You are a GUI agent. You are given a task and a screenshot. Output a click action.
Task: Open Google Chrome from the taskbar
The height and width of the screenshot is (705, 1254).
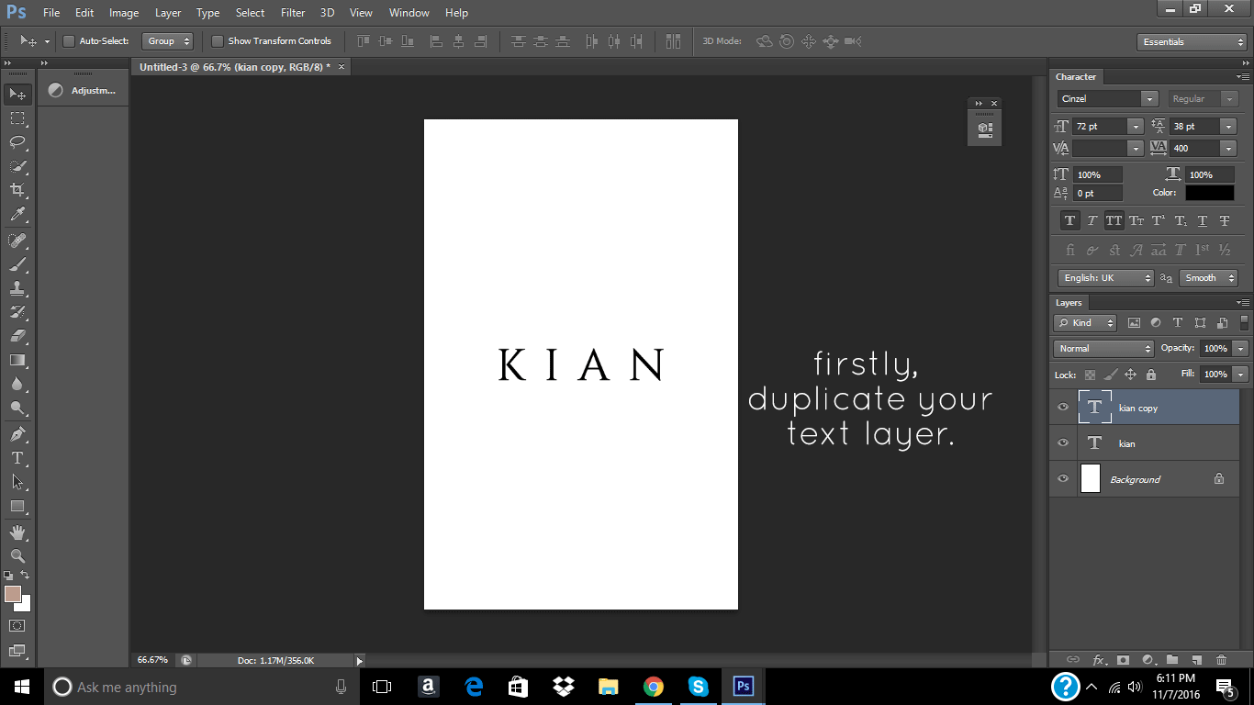[653, 687]
